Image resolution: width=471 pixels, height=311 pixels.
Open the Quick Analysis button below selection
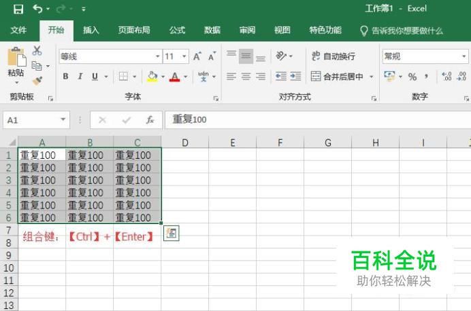[172, 233]
